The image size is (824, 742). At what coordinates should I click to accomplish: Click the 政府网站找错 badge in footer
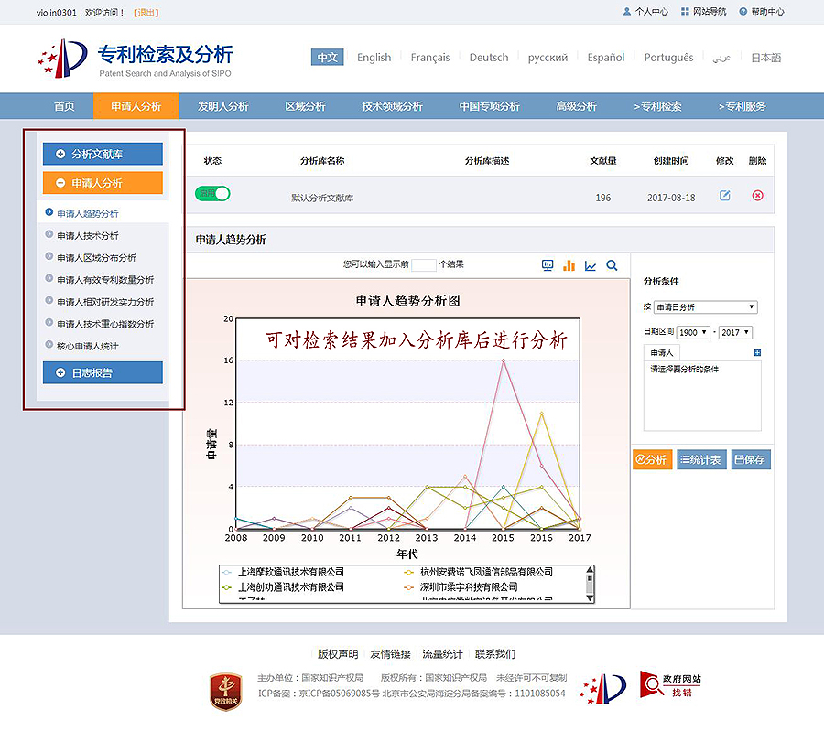(670, 684)
